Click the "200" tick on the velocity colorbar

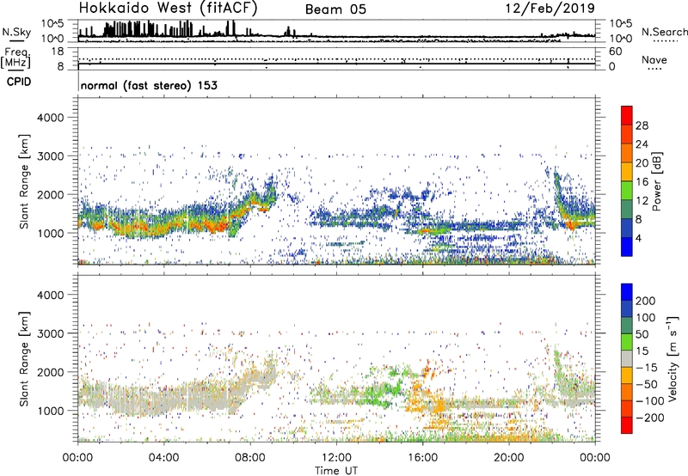646,301
